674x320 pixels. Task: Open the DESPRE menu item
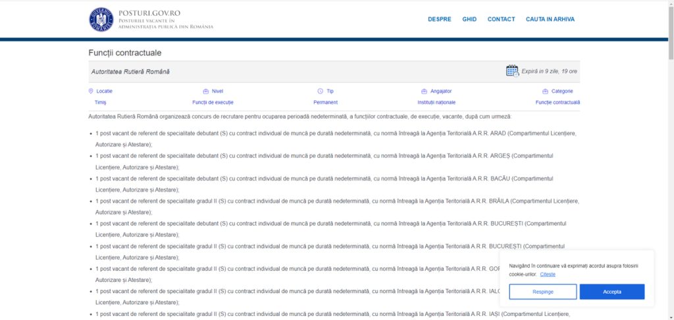[x=439, y=19]
